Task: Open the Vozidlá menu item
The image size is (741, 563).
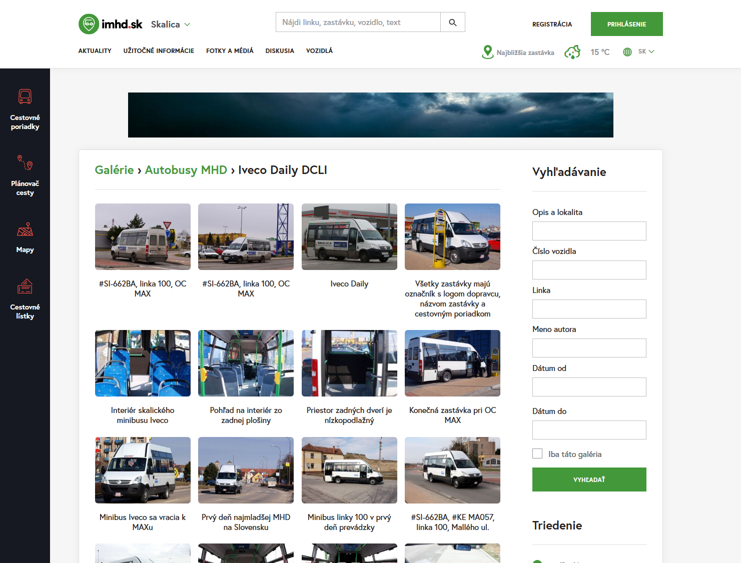Action: pyautogui.click(x=319, y=51)
